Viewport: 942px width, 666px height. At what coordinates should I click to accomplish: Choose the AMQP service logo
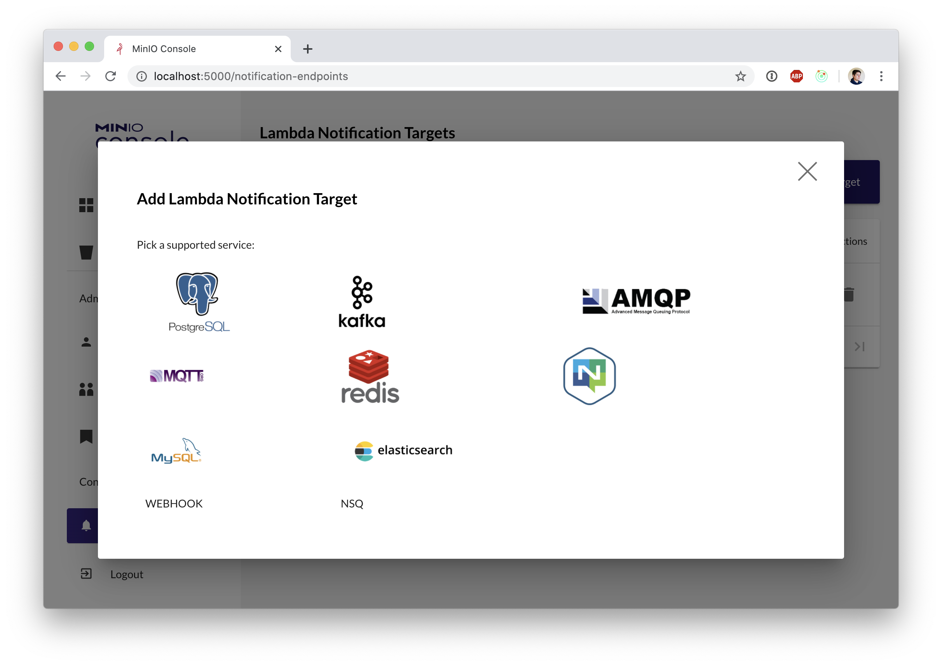636,301
